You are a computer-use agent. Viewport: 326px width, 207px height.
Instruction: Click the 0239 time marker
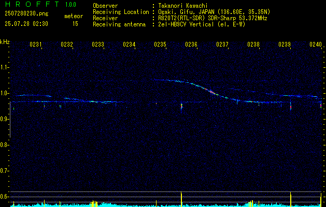point(285,45)
